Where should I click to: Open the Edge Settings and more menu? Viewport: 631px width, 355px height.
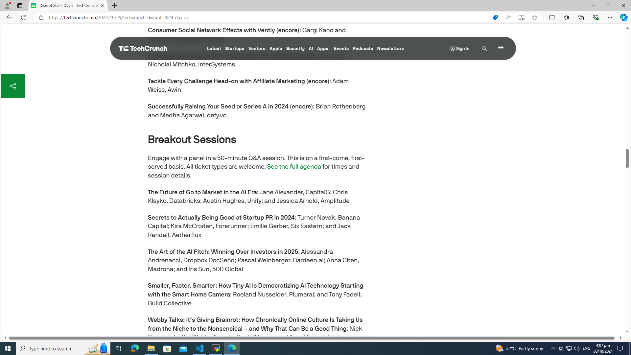coord(610,17)
